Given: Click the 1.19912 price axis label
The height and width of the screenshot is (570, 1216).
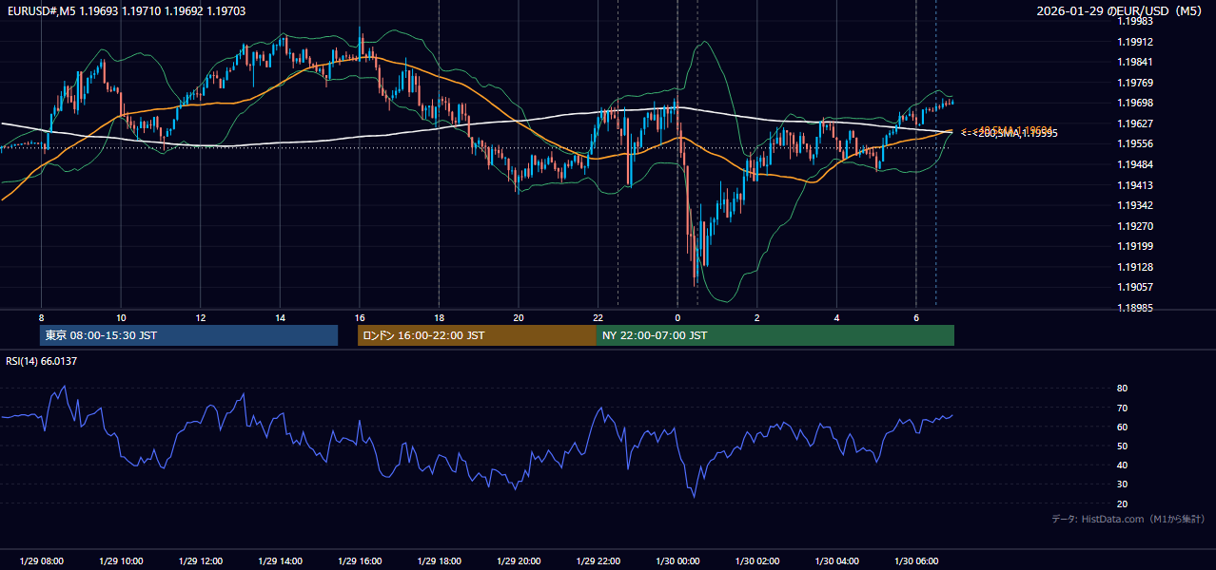Looking at the screenshot, I should [x=1134, y=42].
